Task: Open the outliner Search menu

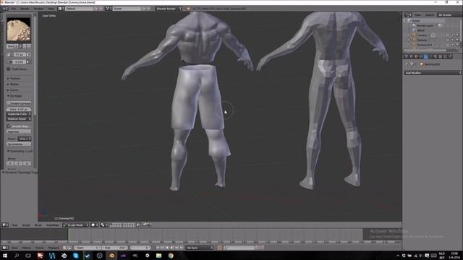Action: tap(430, 14)
